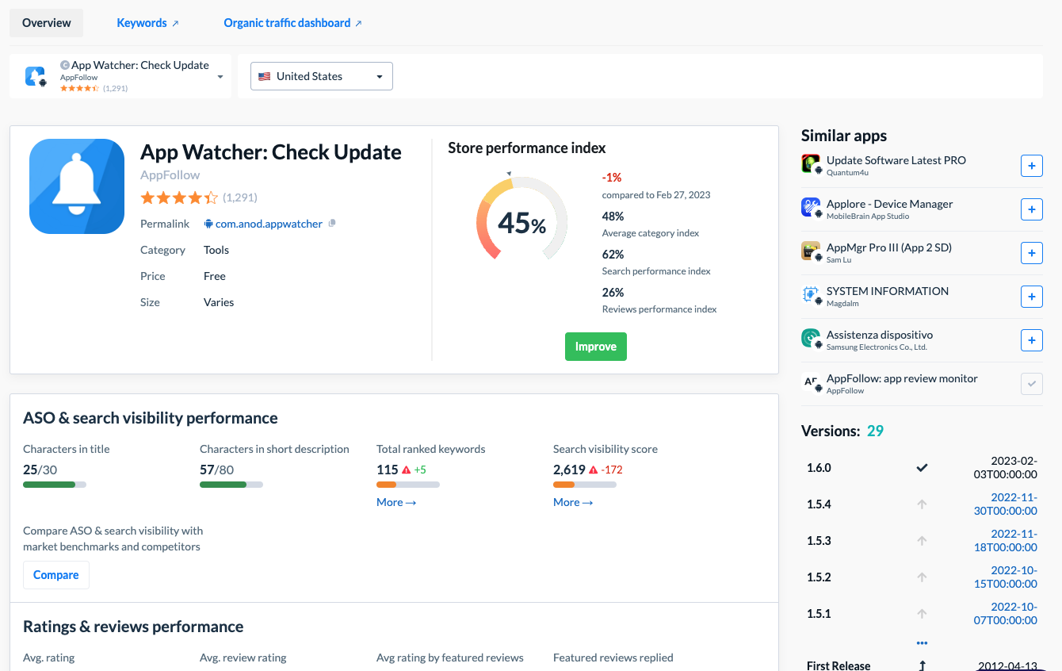Click the 62% Search performance index value
The width and height of the screenshot is (1062, 671).
point(613,255)
